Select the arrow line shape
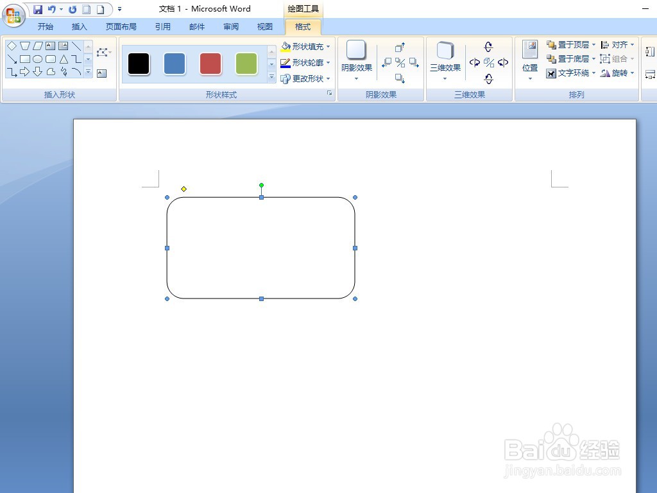This screenshot has height=493, width=657. click(x=12, y=58)
